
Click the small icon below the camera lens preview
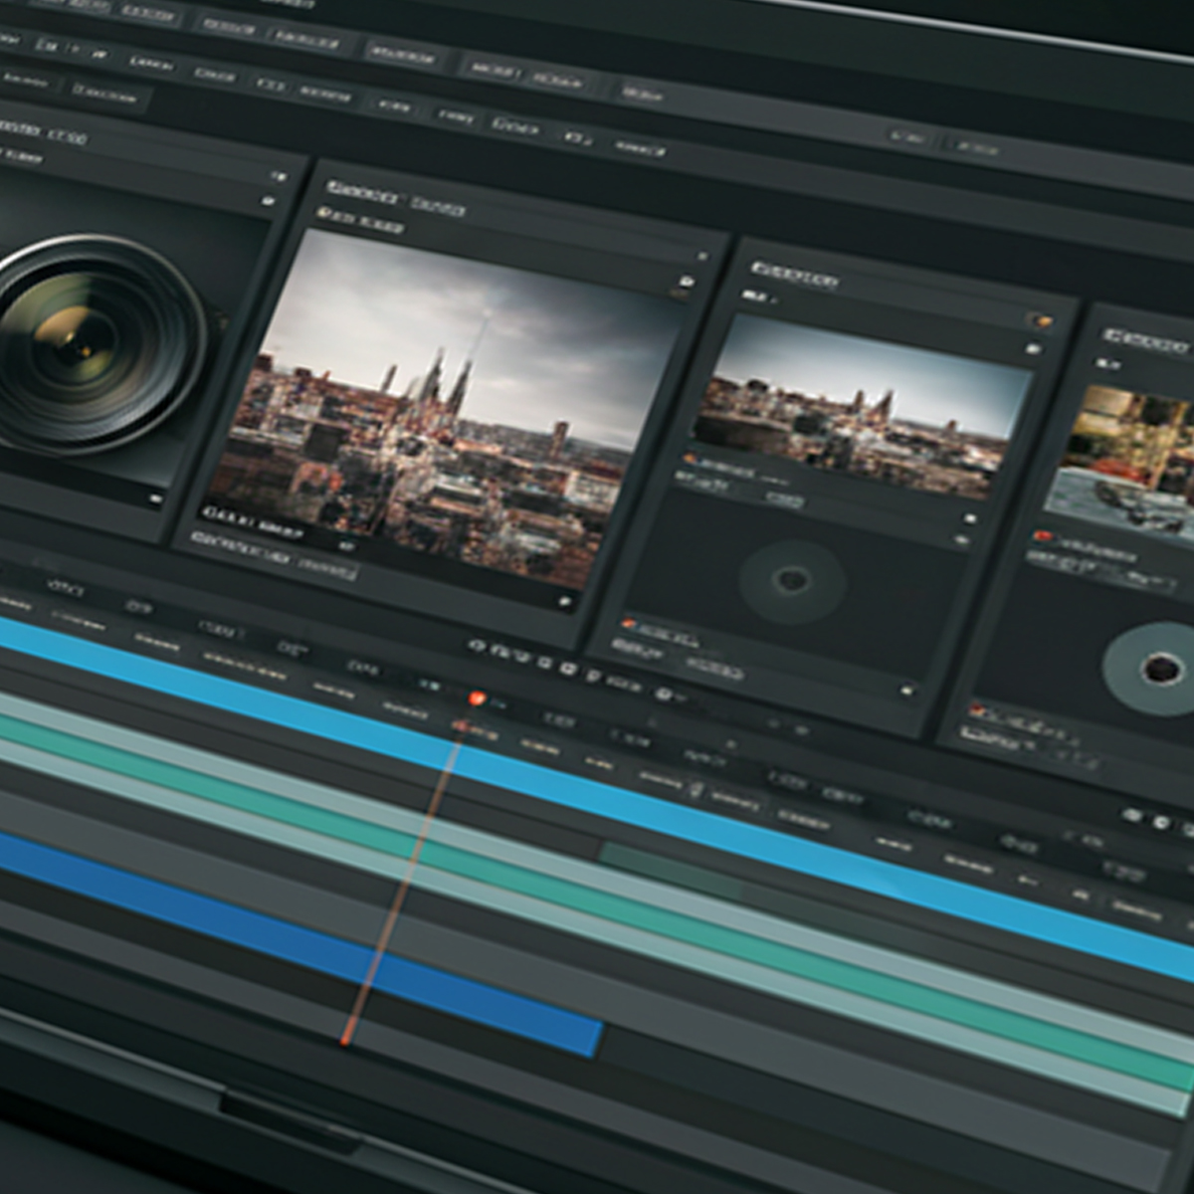coord(155,499)
